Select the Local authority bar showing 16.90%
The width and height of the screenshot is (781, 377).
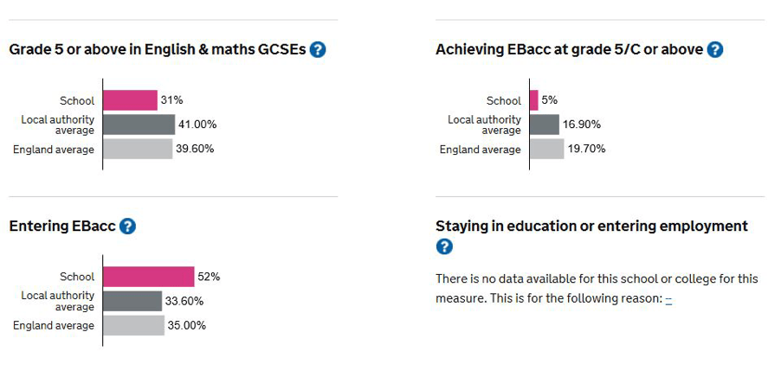545,125
